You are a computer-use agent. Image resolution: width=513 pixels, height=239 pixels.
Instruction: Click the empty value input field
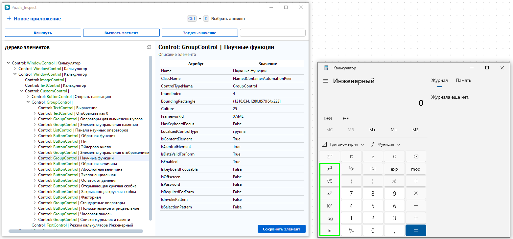pos(273,33)
